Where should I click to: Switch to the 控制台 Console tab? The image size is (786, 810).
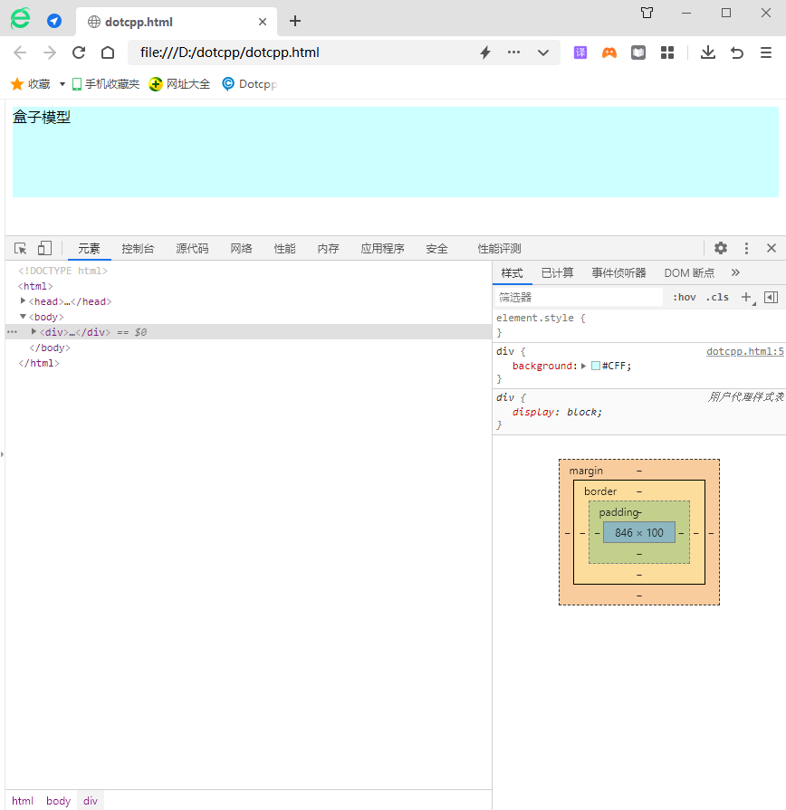coord(138,248)
